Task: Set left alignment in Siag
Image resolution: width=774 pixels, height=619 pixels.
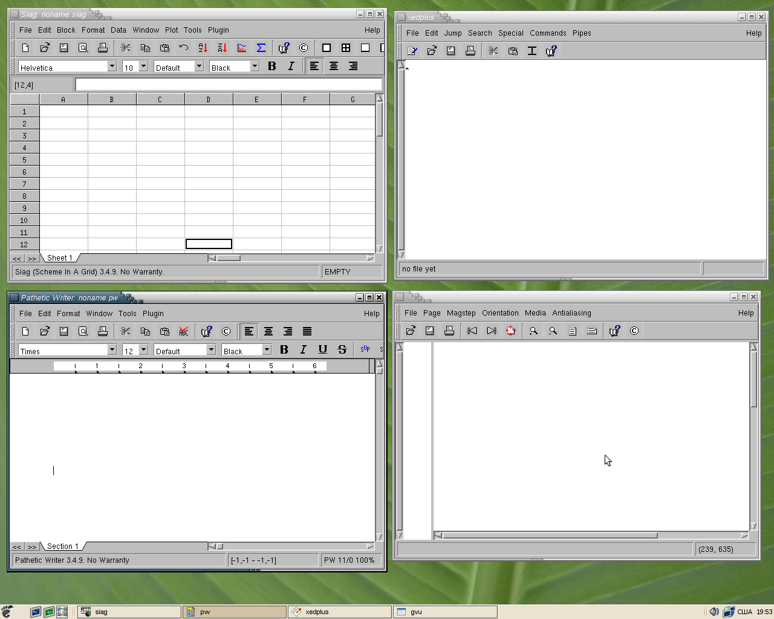Action: coord(314,66)
